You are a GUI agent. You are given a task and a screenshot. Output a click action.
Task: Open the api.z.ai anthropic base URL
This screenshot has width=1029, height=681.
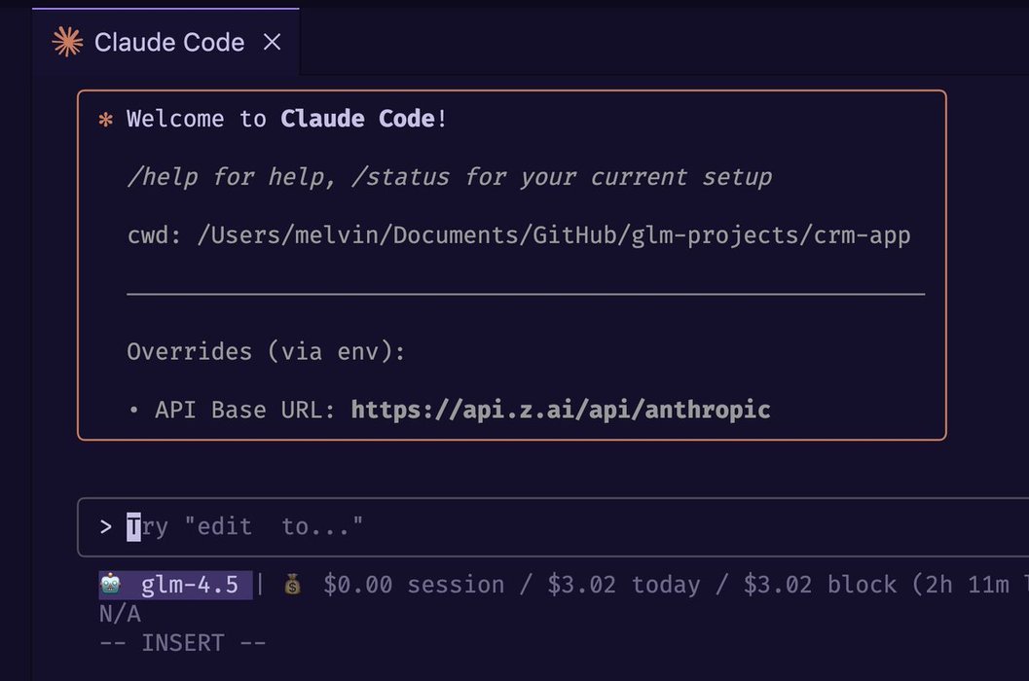[561, 410]
